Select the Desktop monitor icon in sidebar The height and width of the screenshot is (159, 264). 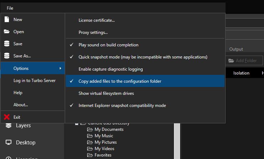(x=9, y=143)
